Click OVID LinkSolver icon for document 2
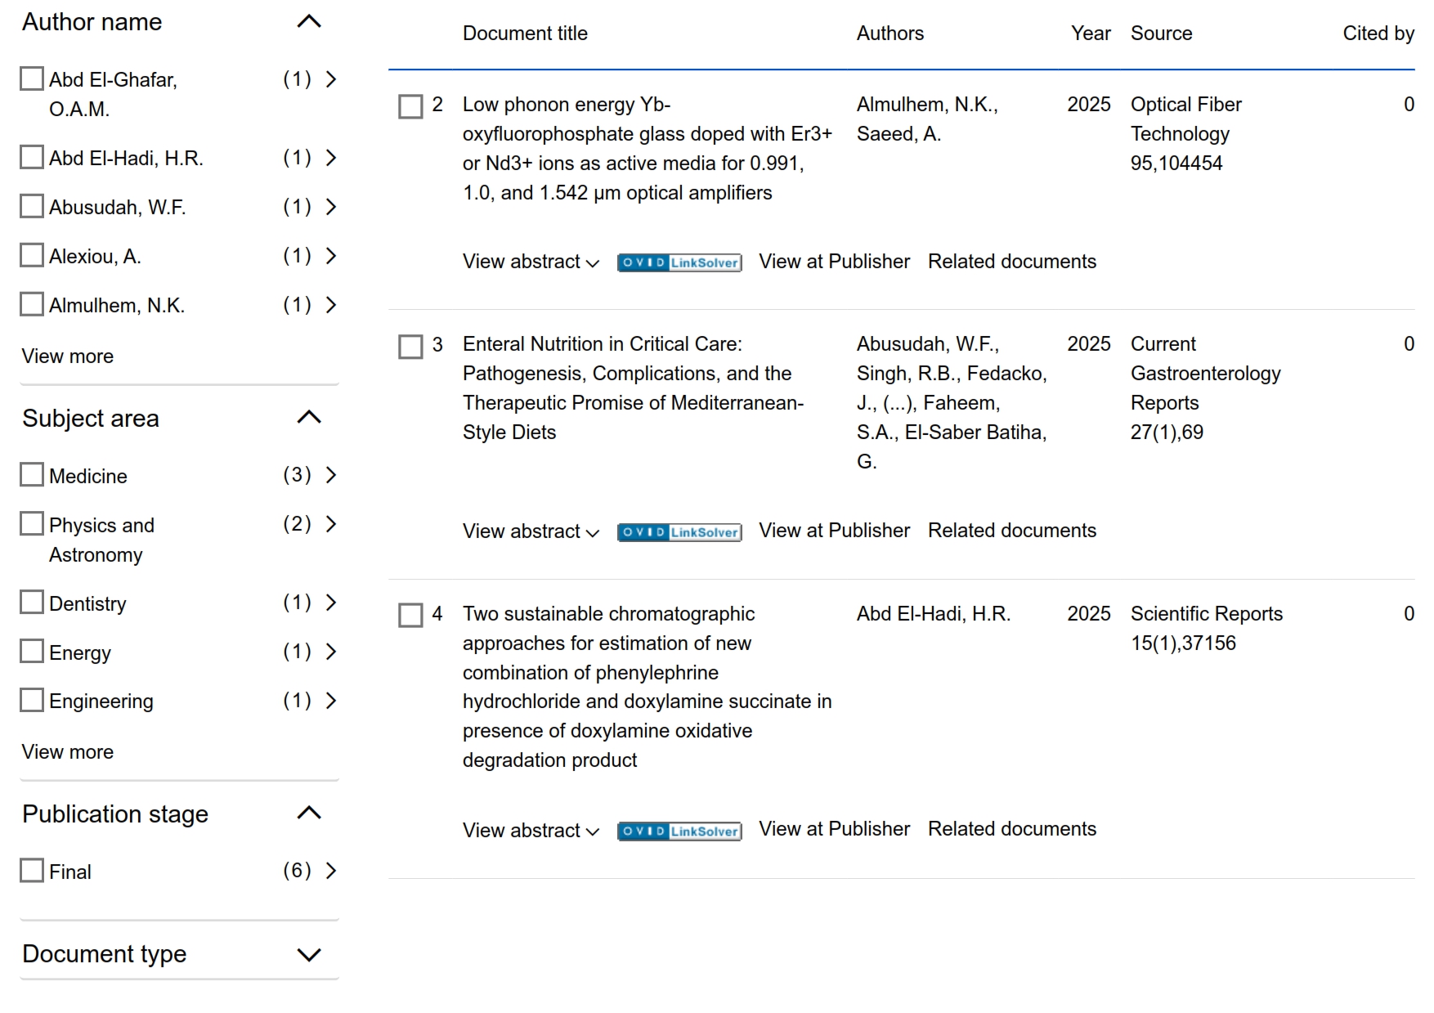The width and height of the screenshot is (1434, 1013). click(x=679, y=262)
